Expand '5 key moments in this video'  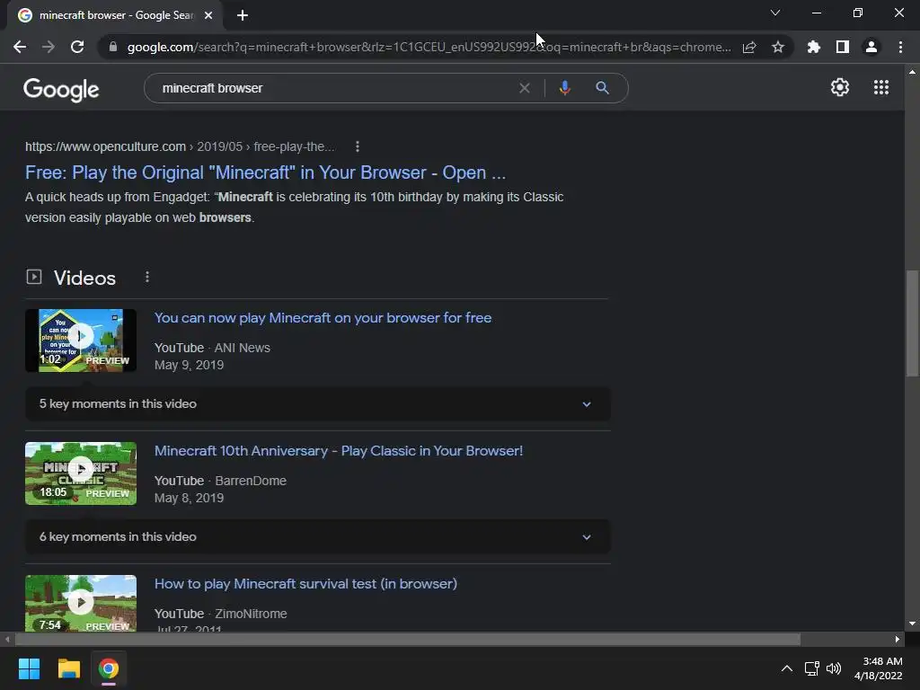tap(317, 403)
